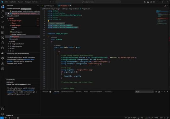Switch to the appsettings.json editor tab
Image resolution: width=170 pixels, height=119 pixels.
[x=49, y=6]
